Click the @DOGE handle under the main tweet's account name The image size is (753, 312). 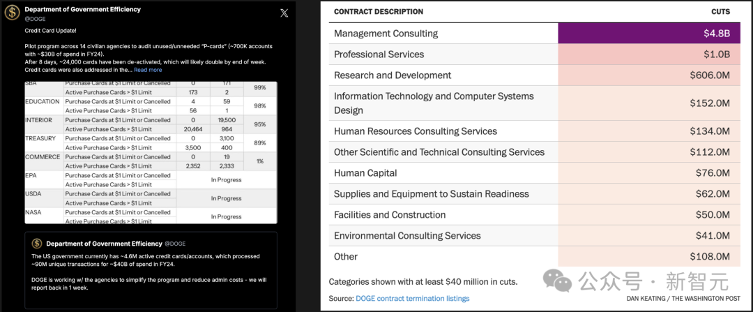tap(35, 19)
